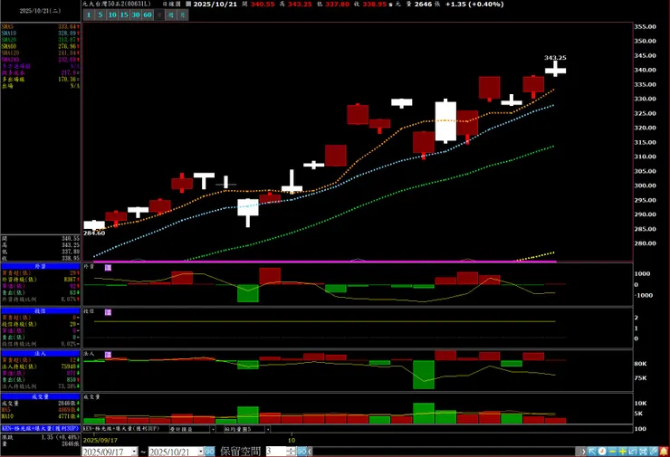Viewport: 670px width, 457px height.
Task: Decrease the 保留空間 spinner value
Action: (291, 454)
